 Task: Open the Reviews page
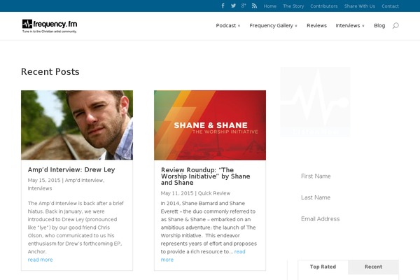tap(316, 25)
